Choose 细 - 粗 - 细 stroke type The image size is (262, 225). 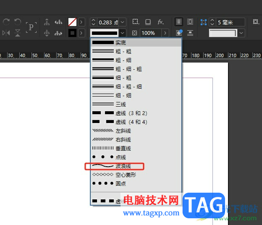(136, 86)
